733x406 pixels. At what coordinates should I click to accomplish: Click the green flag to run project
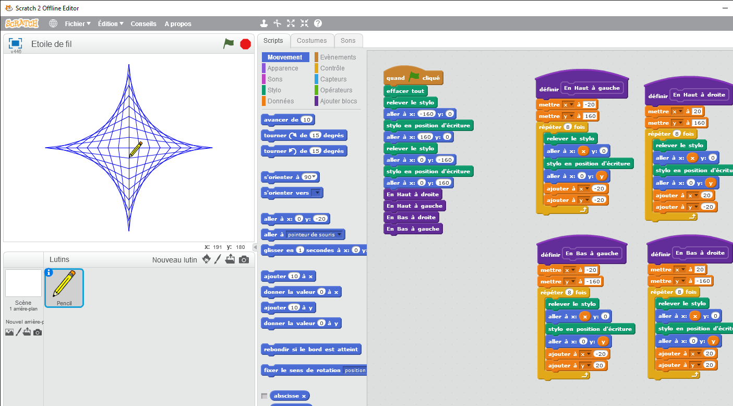(229, 44)
